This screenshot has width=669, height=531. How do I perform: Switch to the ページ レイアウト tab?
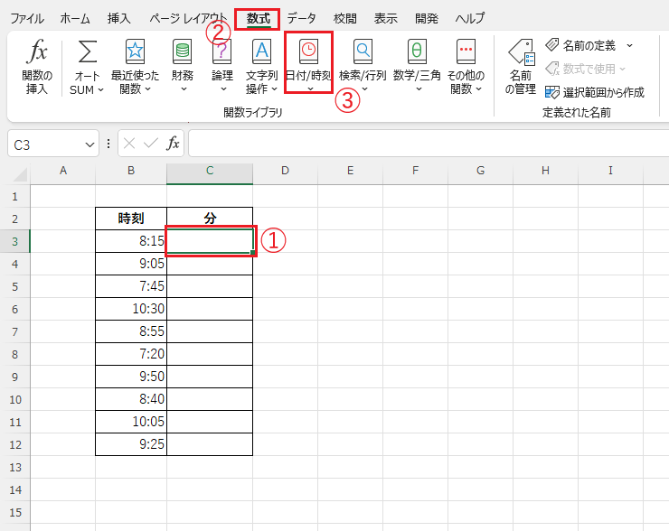188,18
